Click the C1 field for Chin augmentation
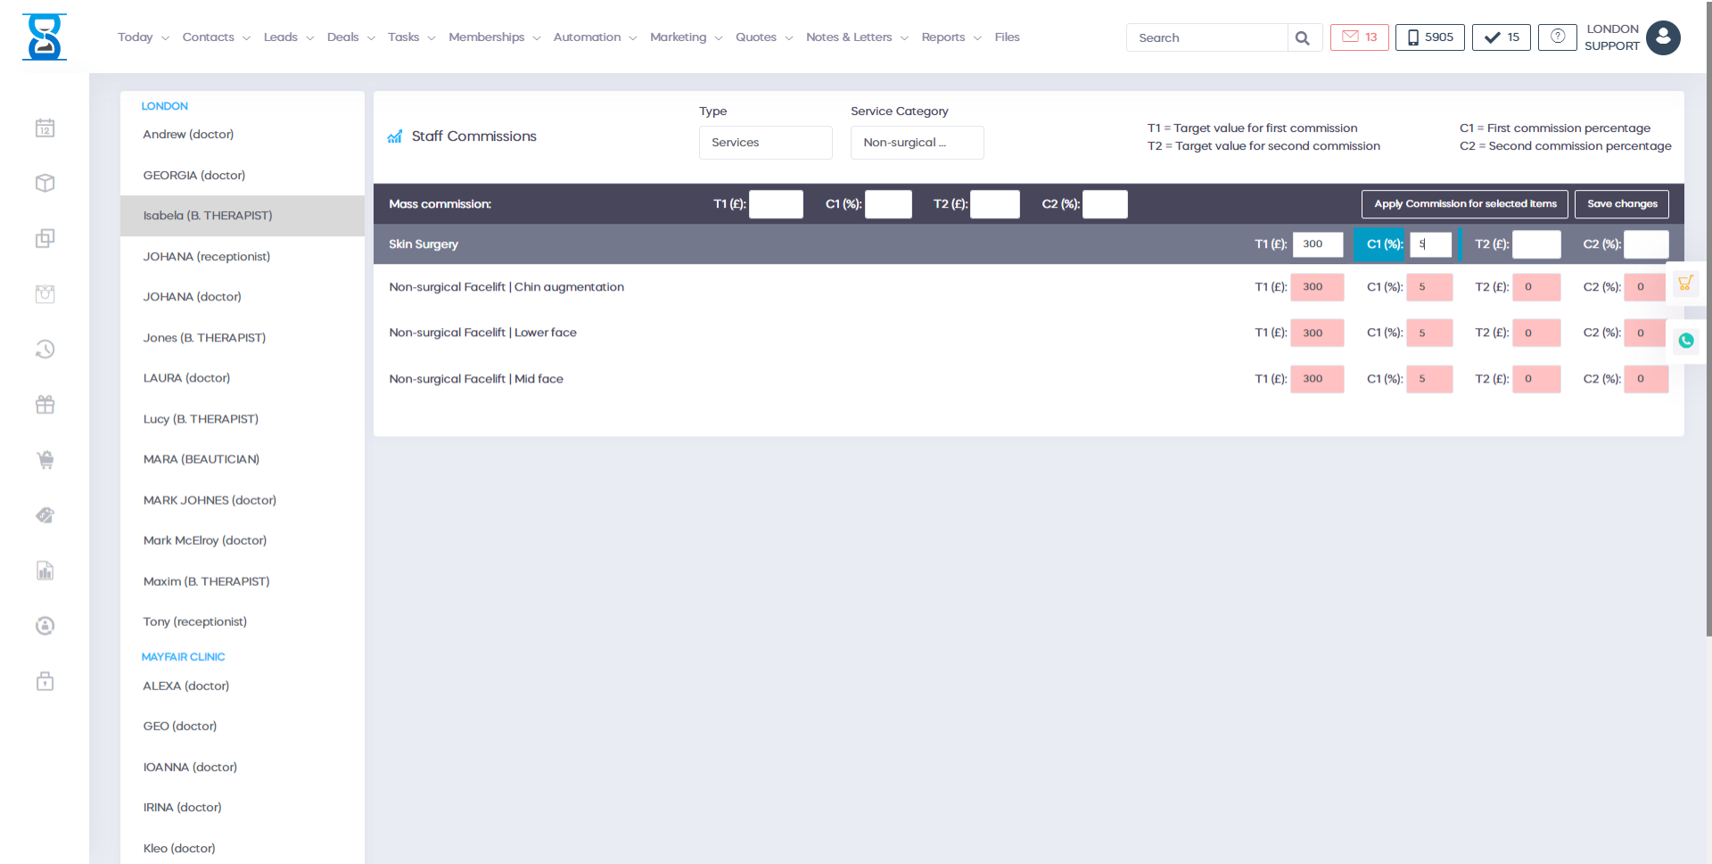1712x864 pixels. coord(1428,287)
